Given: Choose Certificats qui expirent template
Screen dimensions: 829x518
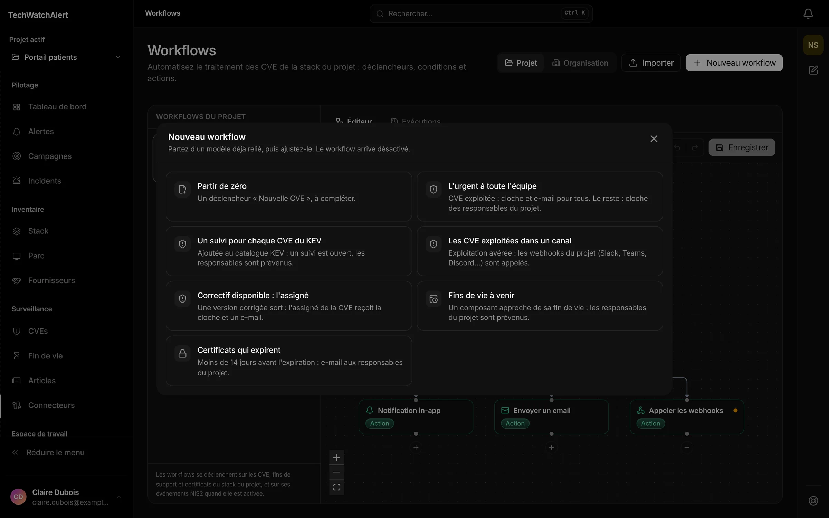Looking at the screenshot, I should [x=289, y=361].
